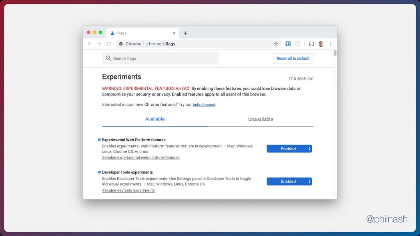420x236 pixels.
Task: Select the Flags browser tab
Action: 142,33
